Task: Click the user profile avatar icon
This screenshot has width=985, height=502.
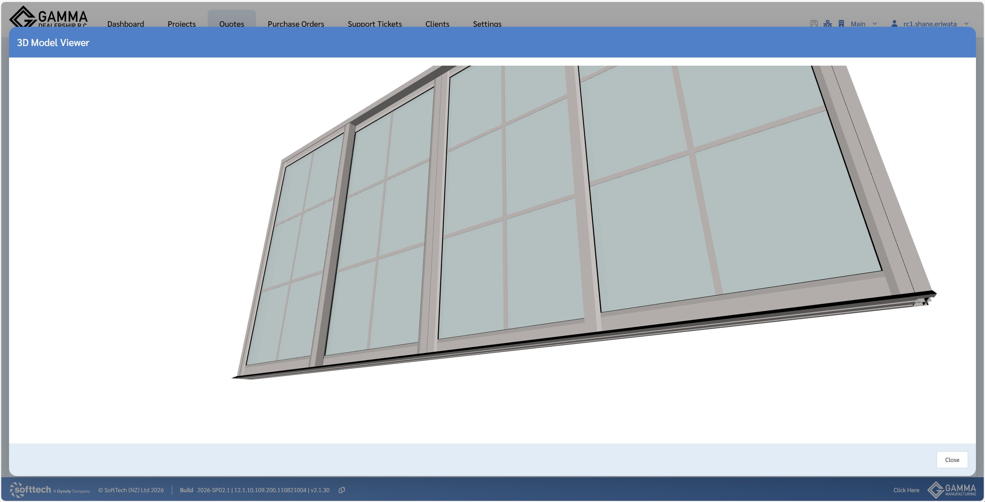Action: click(894, 24)
